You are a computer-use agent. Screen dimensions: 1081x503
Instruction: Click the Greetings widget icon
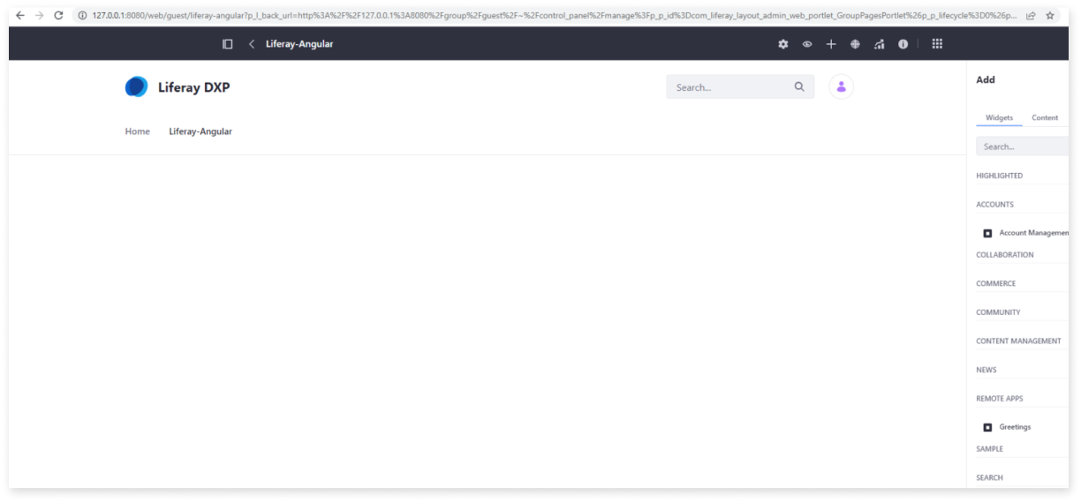pos(987,427)
